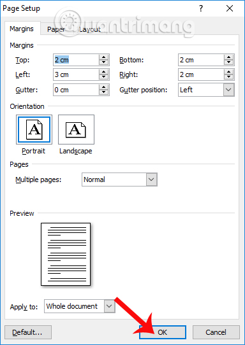Viewport: 245px width, 345px height.
Task: Select the Portrait orientation icon
Action: click(x=34, y=129)
